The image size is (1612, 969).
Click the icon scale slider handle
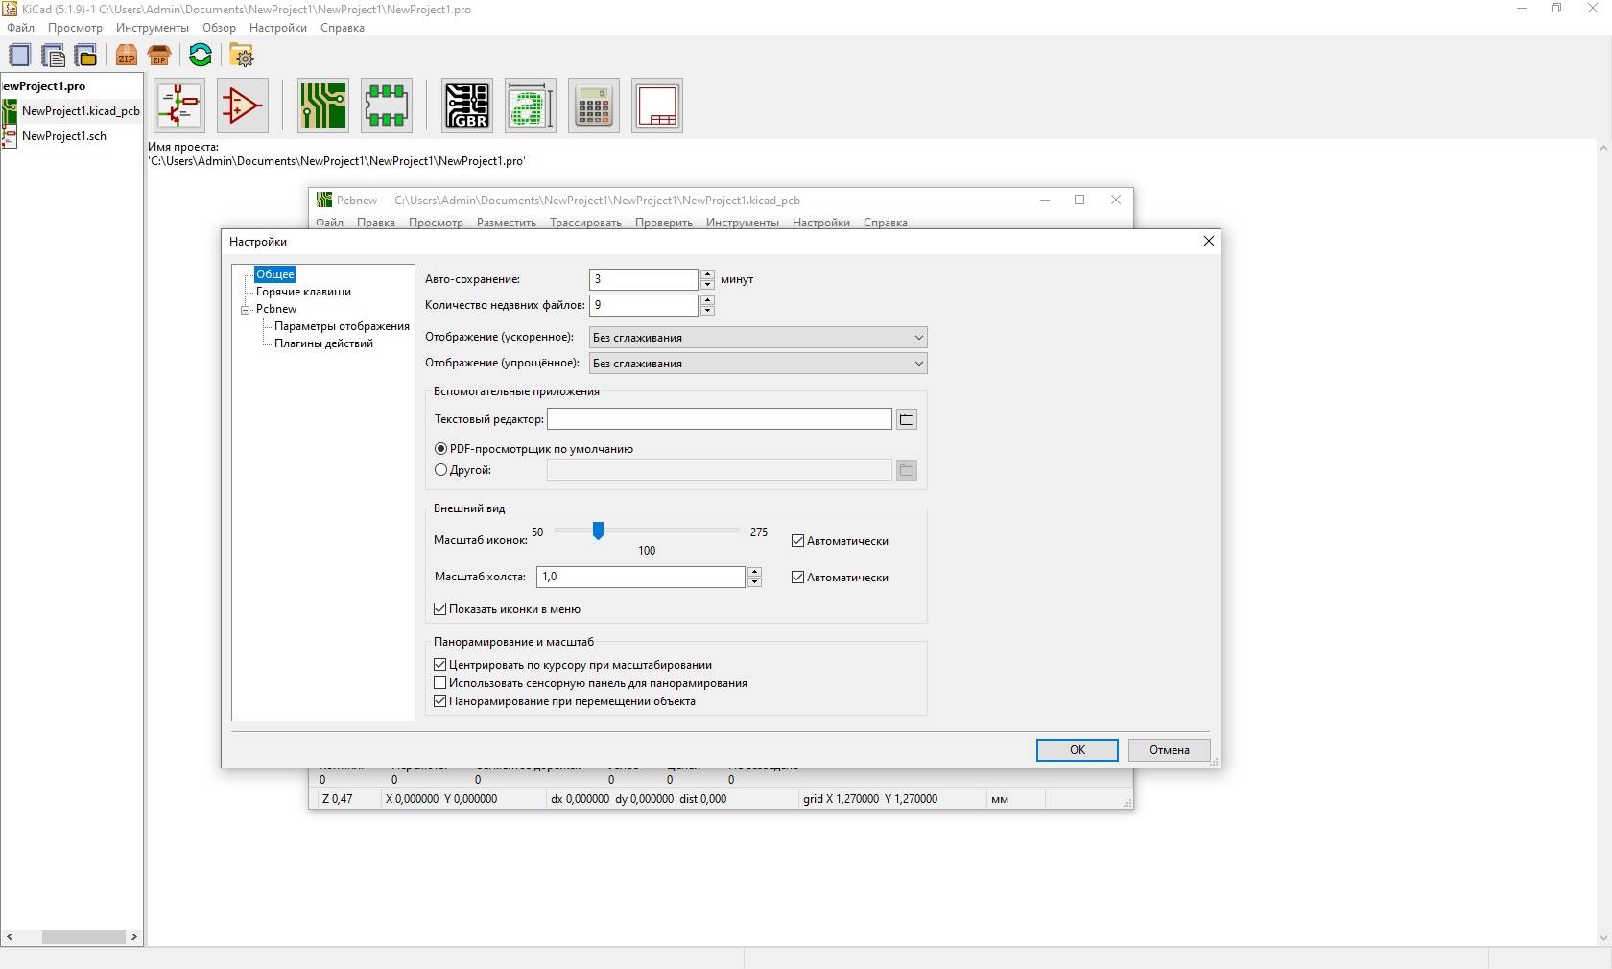pos(598,531)
